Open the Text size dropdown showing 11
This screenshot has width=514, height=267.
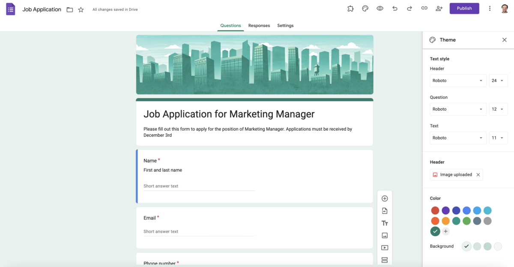(498, 138)
